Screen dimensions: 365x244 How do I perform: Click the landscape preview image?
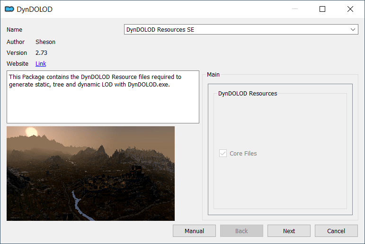pos(90,174)
